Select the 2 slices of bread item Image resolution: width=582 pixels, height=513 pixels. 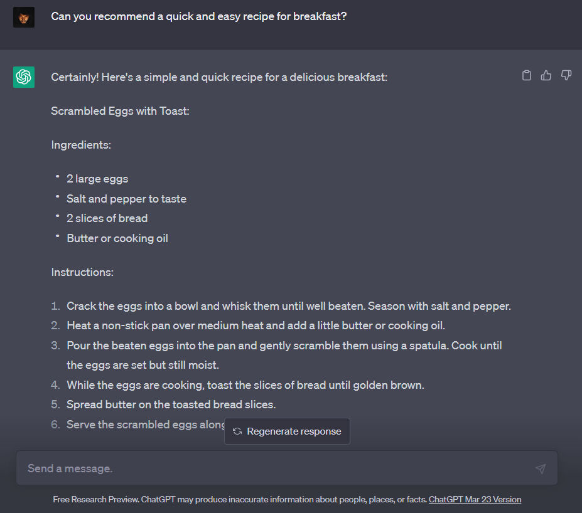(x=107, y=218)
